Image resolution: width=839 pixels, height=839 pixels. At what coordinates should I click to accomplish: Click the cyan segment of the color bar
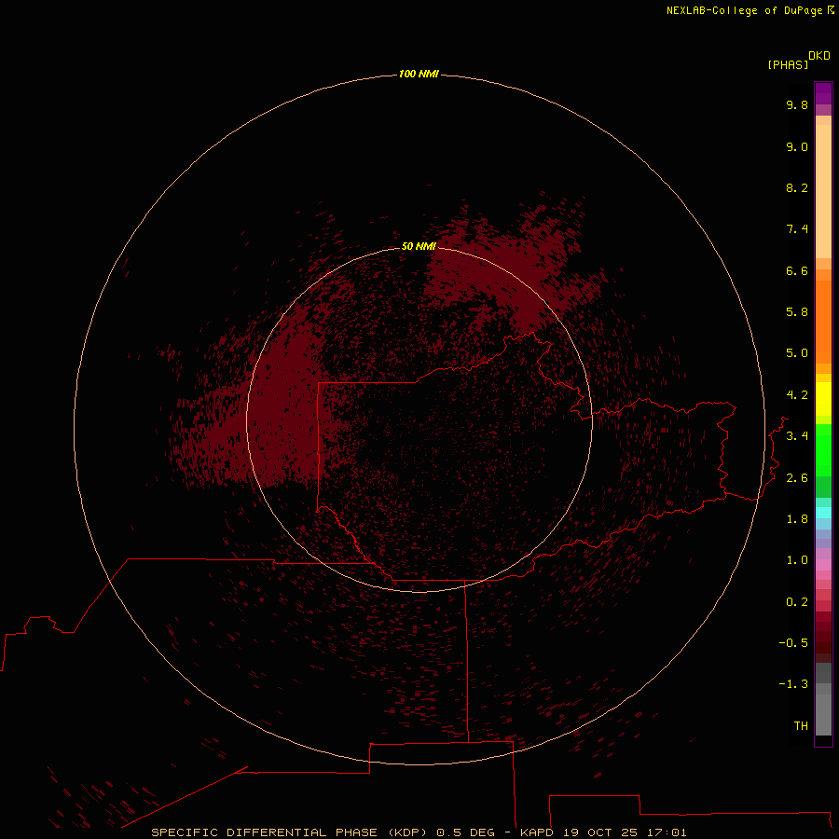(x=823, y=513)
